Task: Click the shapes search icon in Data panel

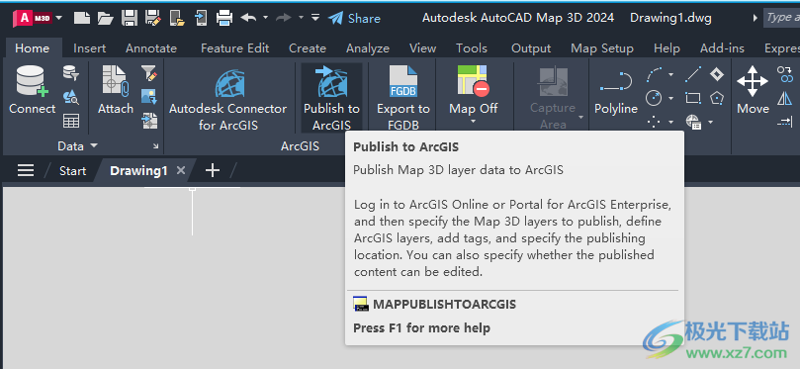Action: click(71, 97)
